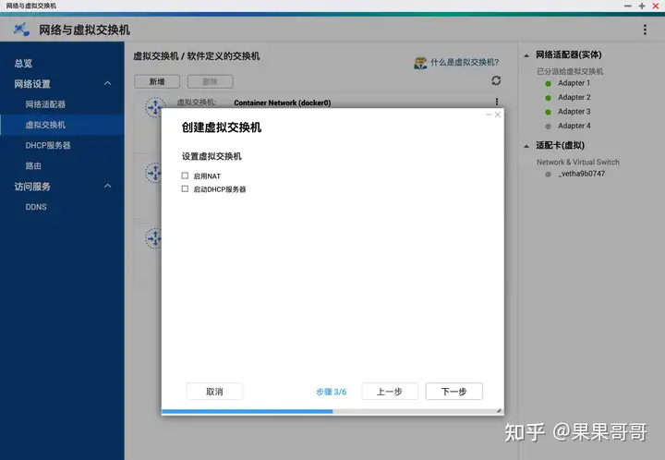This screenshot has width=665, height=460.
Task: Open 网络适配器 in the sidebar
Action: (45, 104)
